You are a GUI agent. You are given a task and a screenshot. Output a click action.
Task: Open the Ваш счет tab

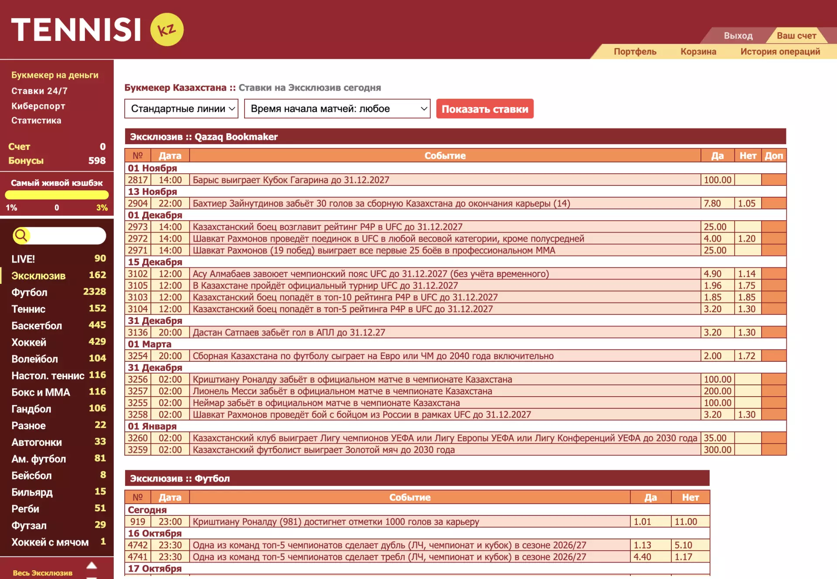click(796, 36)
